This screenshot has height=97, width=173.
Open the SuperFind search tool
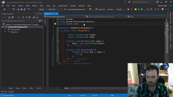(x=101, y=9)
